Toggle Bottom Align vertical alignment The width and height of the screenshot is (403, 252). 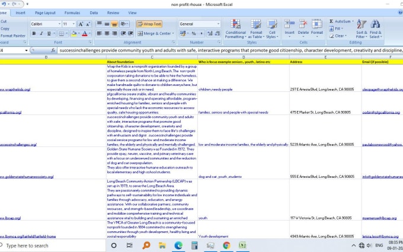pos(114,24)
